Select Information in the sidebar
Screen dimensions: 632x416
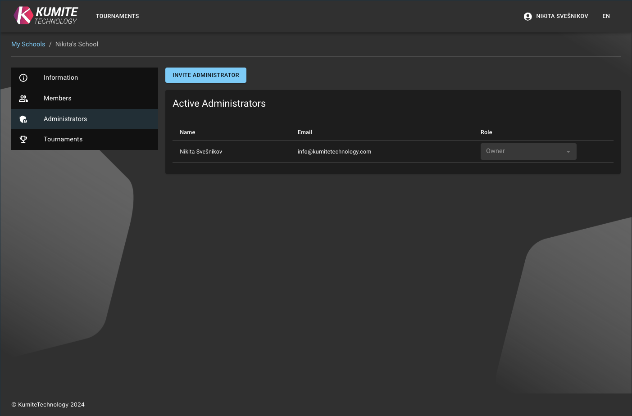click(x=60, y=77)
